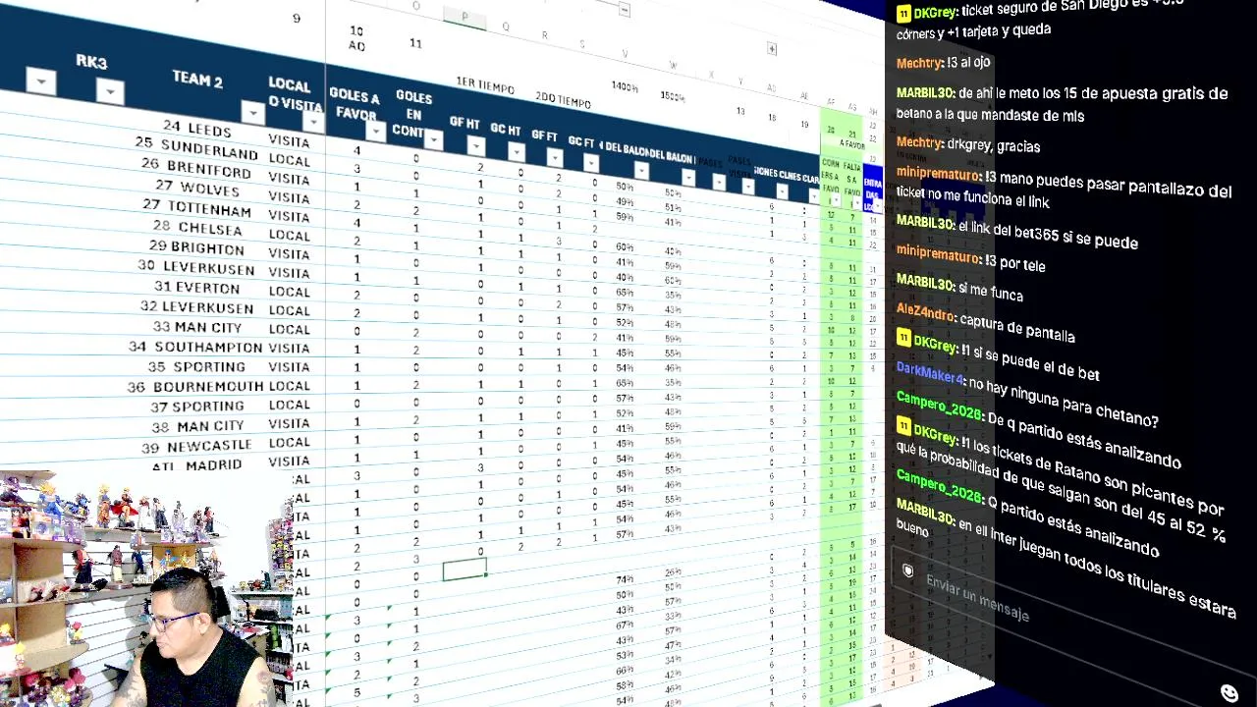Select the '28 CHELSEA' team cell
Viewport: 1257px width, 707px height.
[196, 228]
